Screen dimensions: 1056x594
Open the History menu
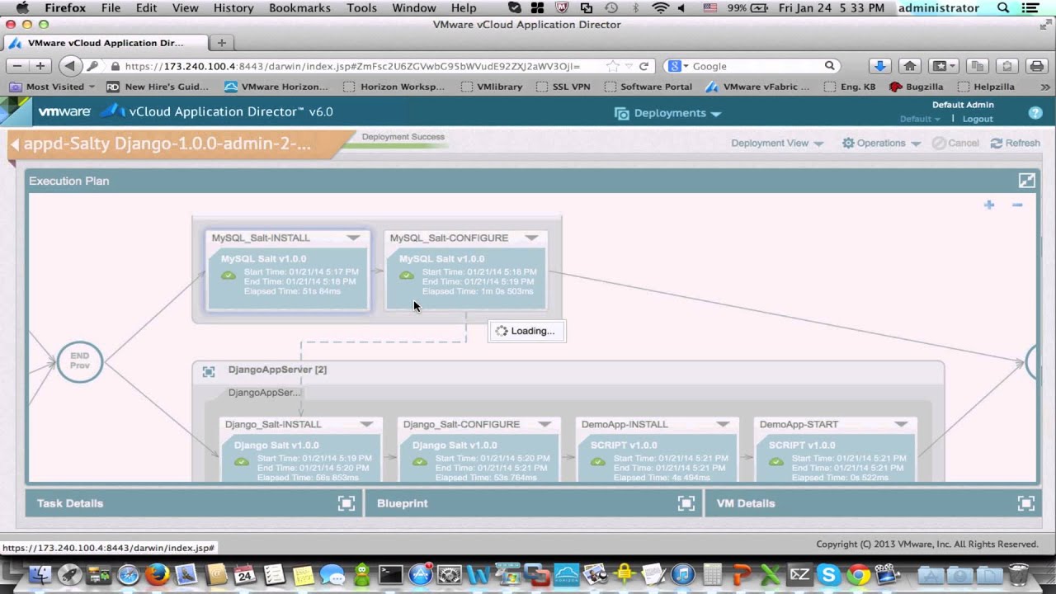(233, 7)
